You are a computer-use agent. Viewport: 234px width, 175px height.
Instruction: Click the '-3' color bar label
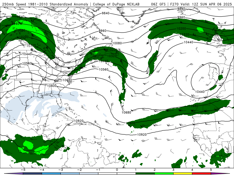point(61,170)
